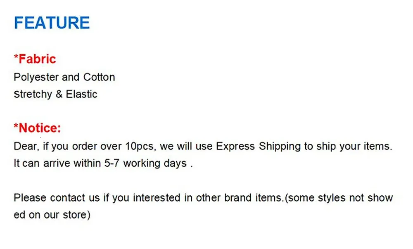Viewport: 413px width, 249px height.
Task: Click the 'ed on our store)' line
Action: pos(52,215)
